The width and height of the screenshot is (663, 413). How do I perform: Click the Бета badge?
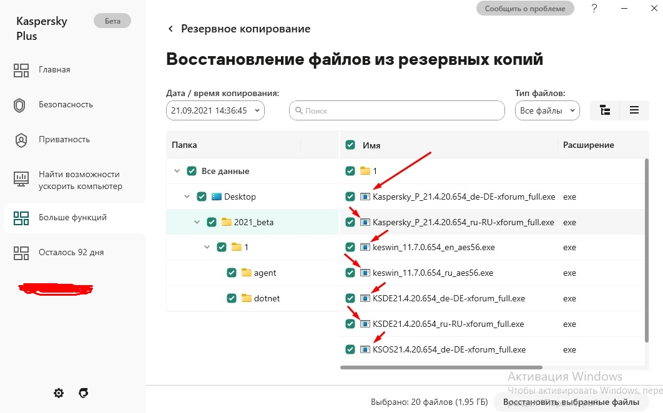(112, 21)
